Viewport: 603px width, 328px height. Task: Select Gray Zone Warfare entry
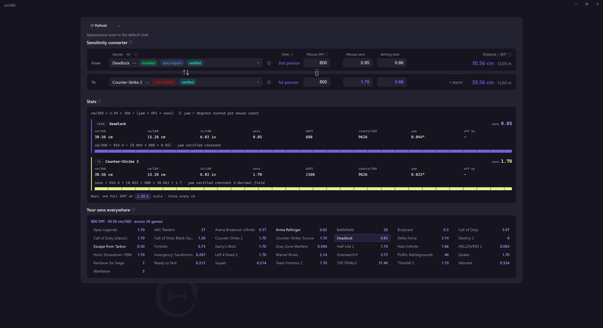click(x=301, y=247)
